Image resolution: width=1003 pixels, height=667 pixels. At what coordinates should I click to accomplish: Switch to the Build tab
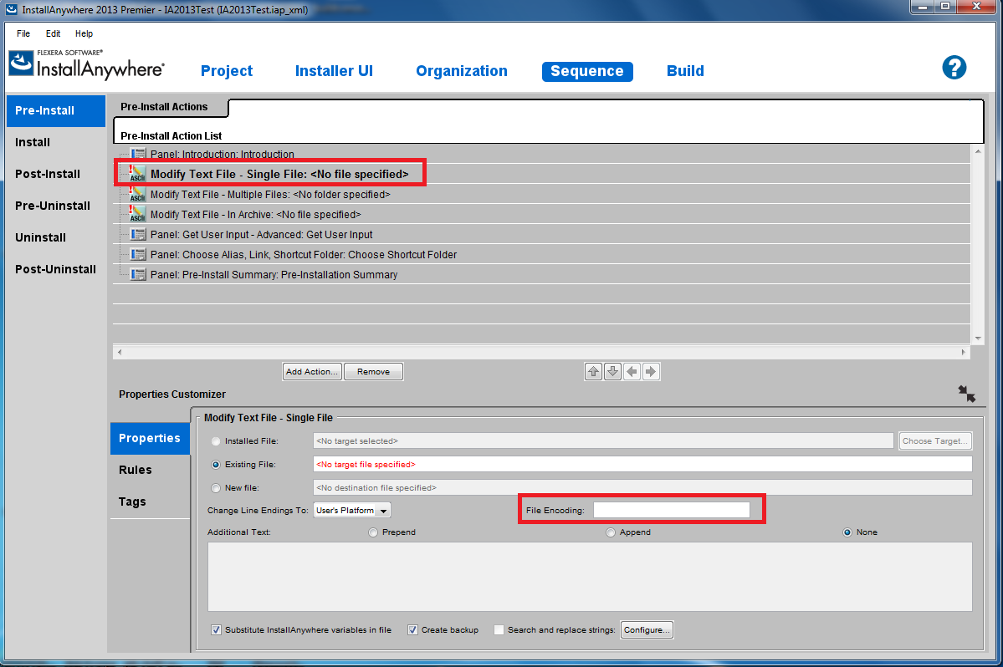click(685, 71)
